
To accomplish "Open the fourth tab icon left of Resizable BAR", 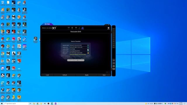I will click(79, 28).
